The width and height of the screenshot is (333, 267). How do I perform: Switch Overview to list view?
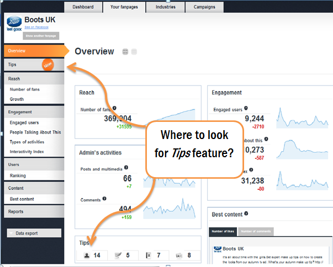134,52
